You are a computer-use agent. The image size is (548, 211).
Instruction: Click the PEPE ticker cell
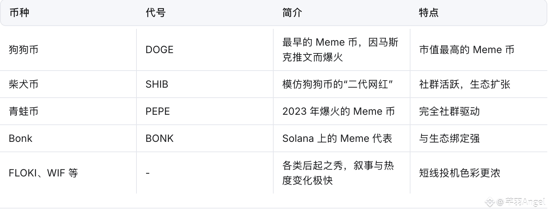tap(158, 111)
